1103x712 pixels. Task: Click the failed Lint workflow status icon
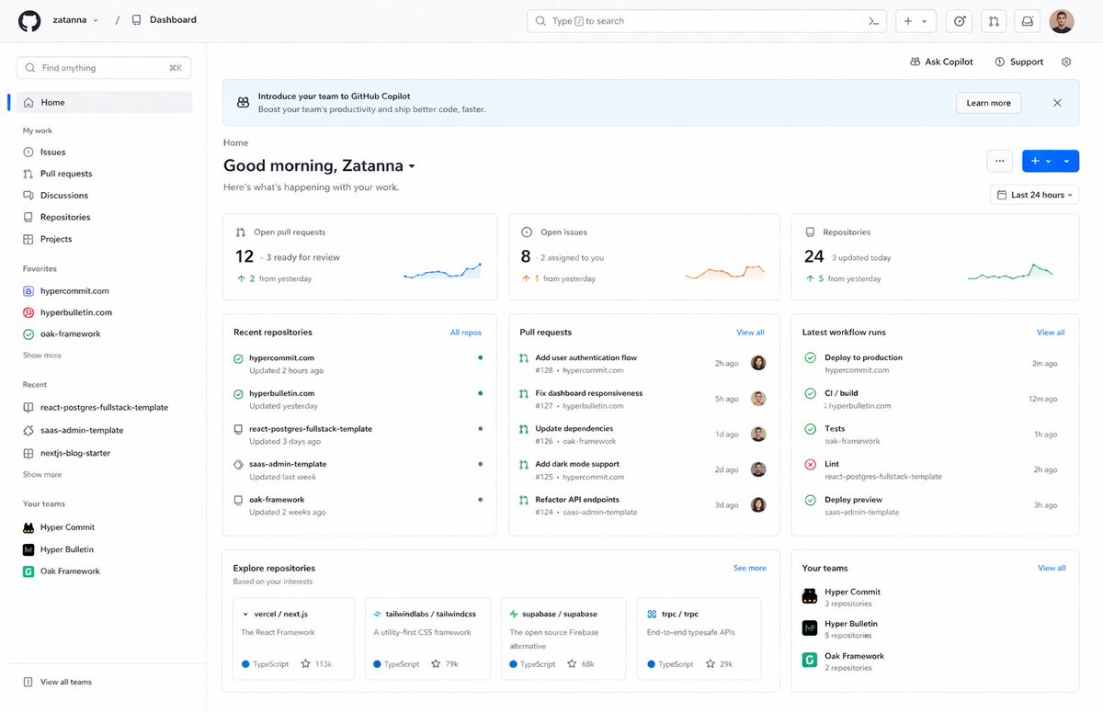pos(810,465)
